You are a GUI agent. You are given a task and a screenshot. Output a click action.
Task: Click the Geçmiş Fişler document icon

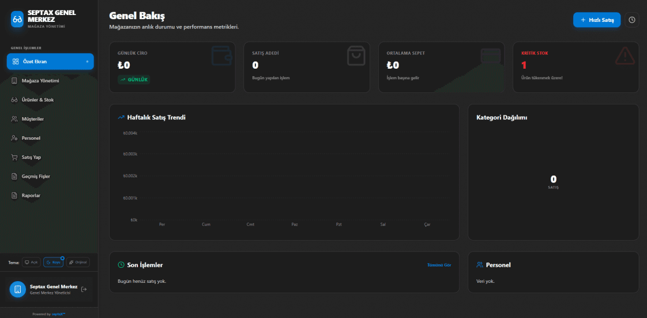(14, 177)
